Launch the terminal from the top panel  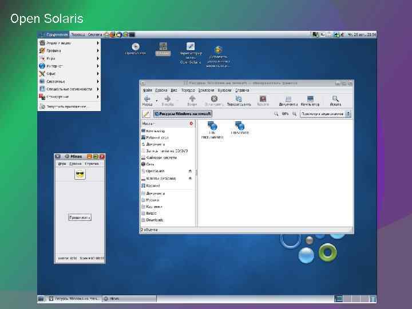(x=132, y=34)
